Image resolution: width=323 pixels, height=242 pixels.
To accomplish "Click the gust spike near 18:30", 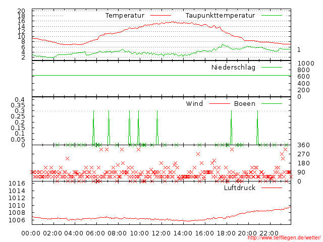I will click(231, 128).
